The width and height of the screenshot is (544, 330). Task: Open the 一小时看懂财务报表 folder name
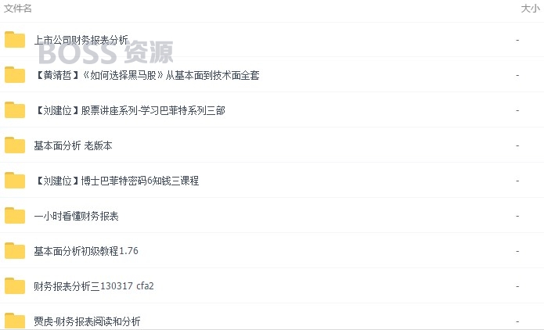click(77, 216)
